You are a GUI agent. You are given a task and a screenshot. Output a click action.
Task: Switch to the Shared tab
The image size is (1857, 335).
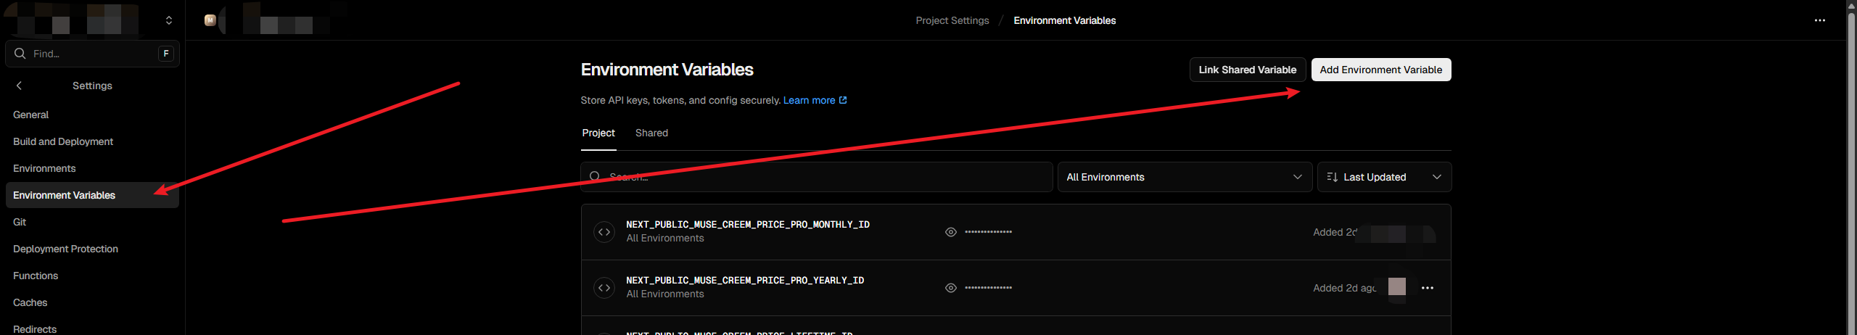click(651, 133)
